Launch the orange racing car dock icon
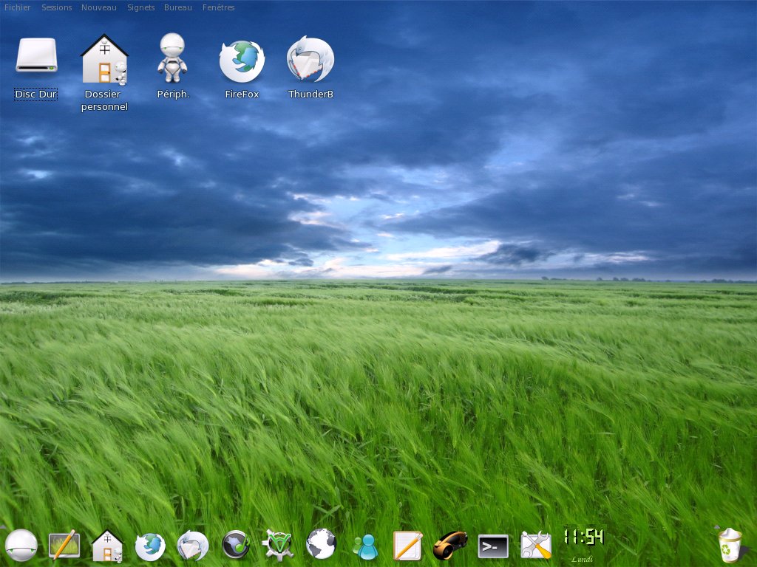 [x=450, y=545]
